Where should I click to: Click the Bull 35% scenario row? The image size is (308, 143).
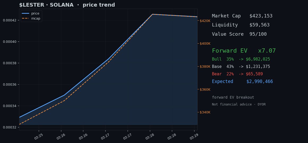pyautogui.click(x=241, y=59)
